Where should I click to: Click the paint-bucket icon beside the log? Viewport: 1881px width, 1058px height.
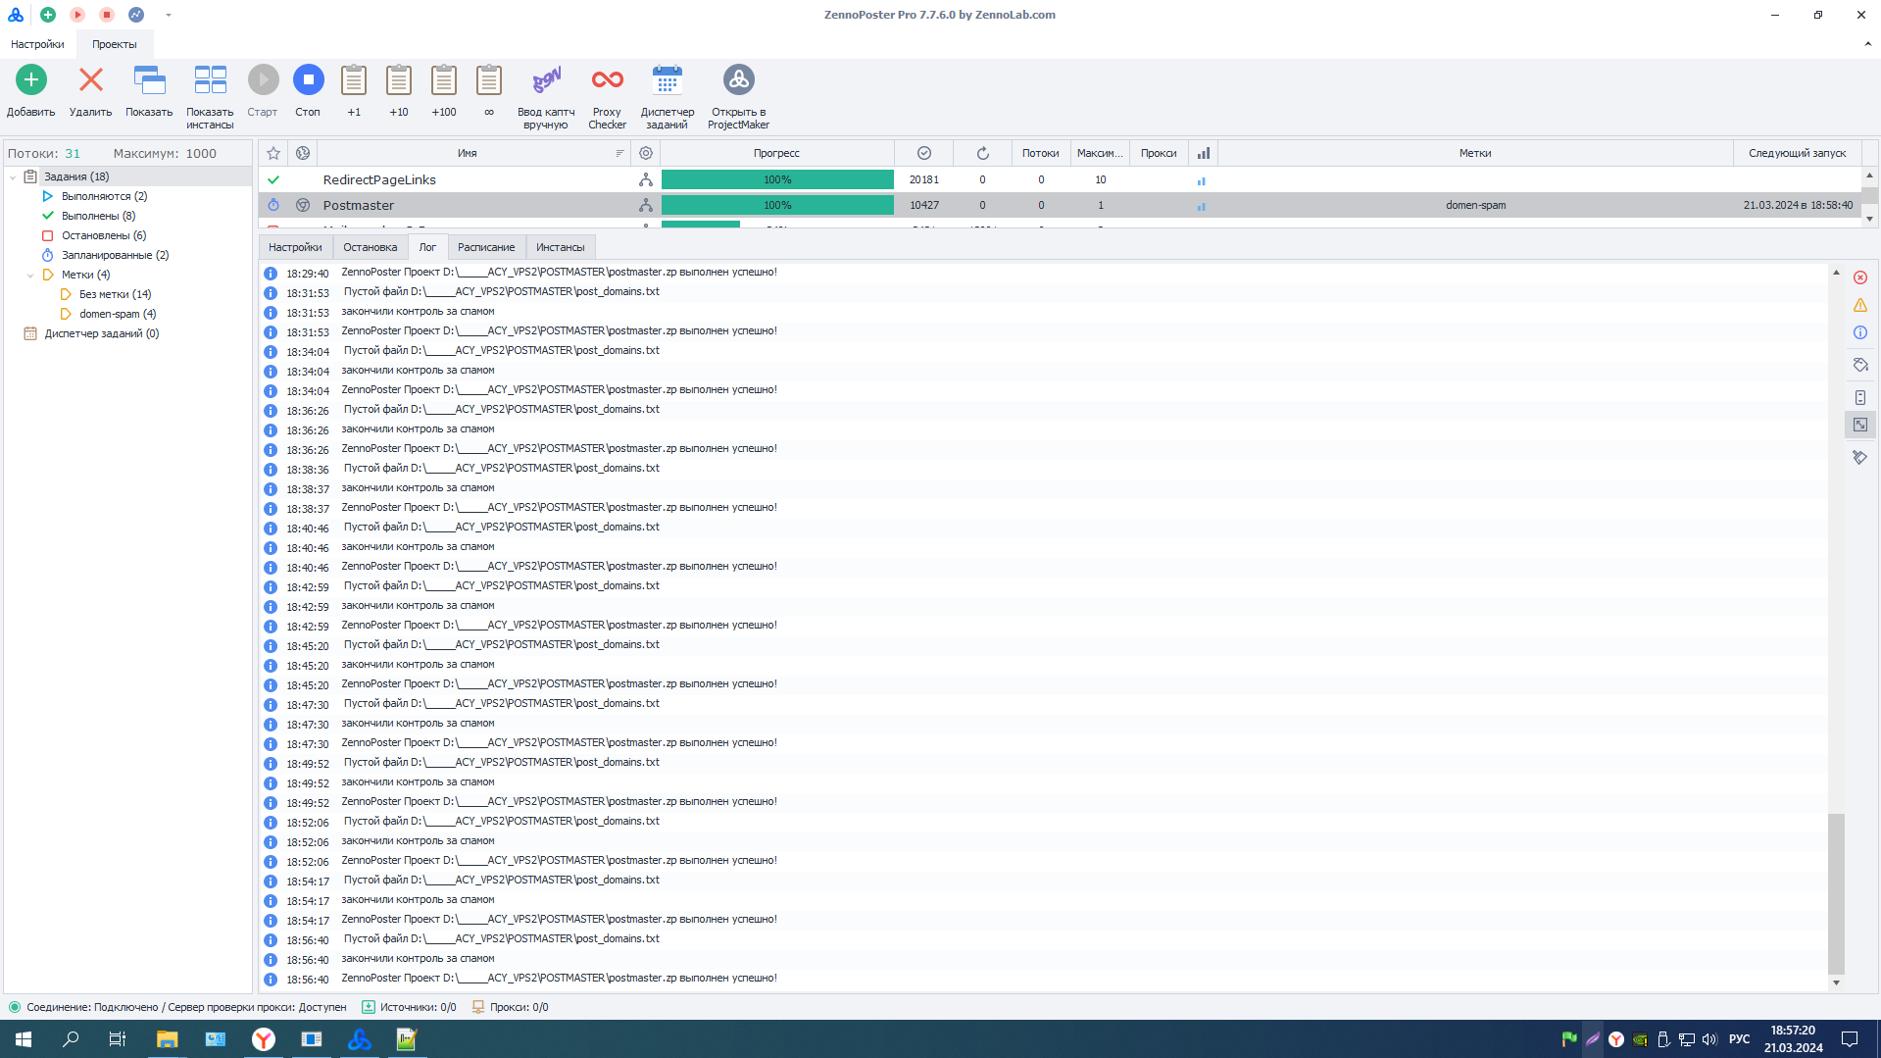pyautogui.click(x=1860, y=365)
